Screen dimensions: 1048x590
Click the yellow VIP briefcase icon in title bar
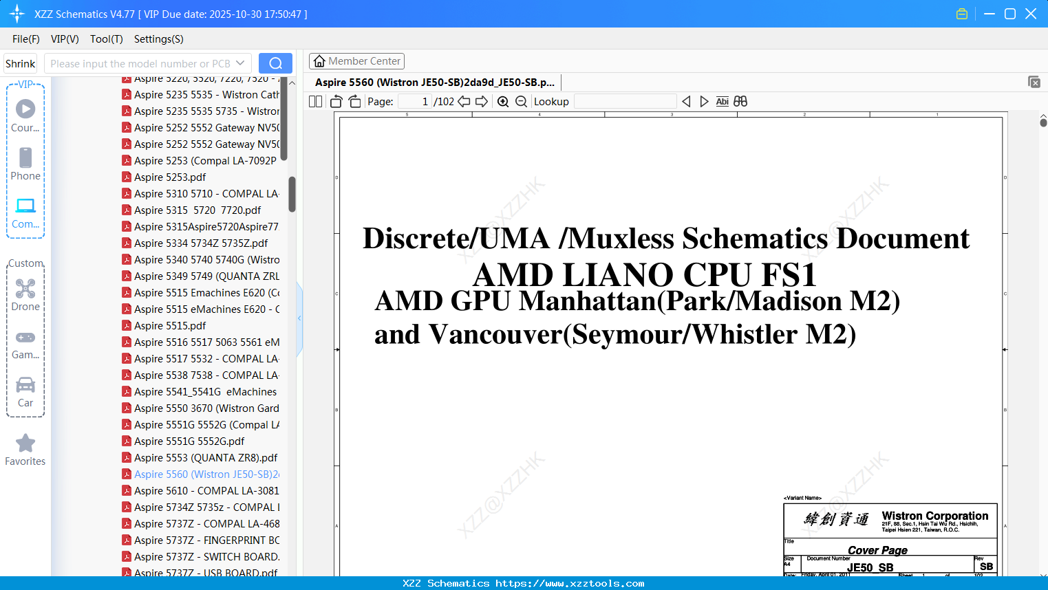(962, 14)
